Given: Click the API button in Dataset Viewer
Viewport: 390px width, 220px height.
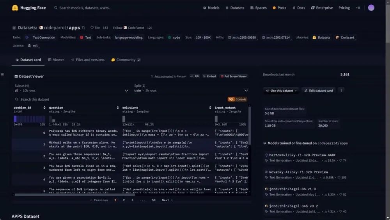Looking at the screenshot, I should click(195, 76).
